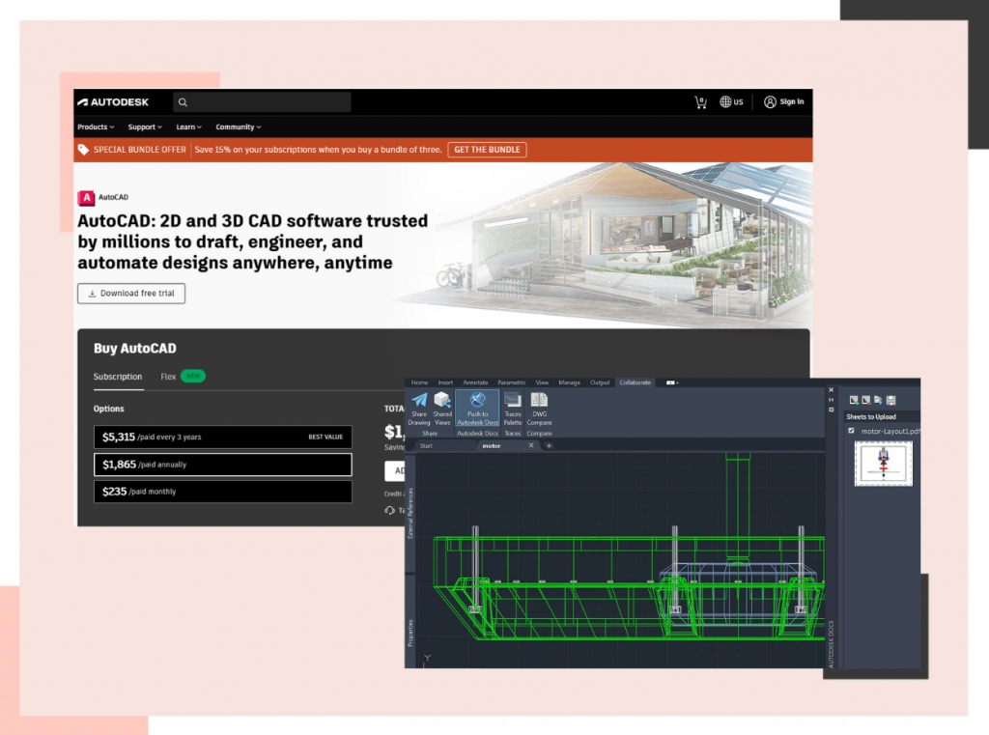Close the Autodesk Docs palette
The width and height of the screenshot is (989, 735).
point(831,390)
